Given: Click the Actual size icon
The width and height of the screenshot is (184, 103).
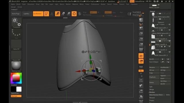Looking at the screenshot, I should (x=141, y=39).
